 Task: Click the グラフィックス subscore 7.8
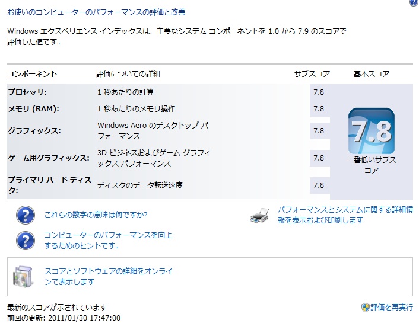point(319,131)
